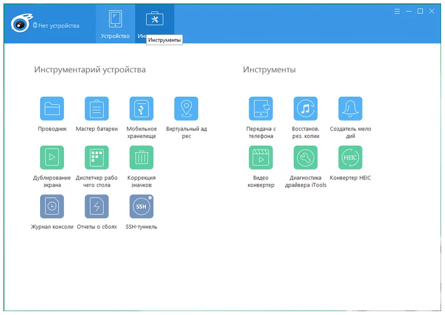Open Передача с телефона transfer tool
This screenshot has width=445, height=315.
(261, 108)
